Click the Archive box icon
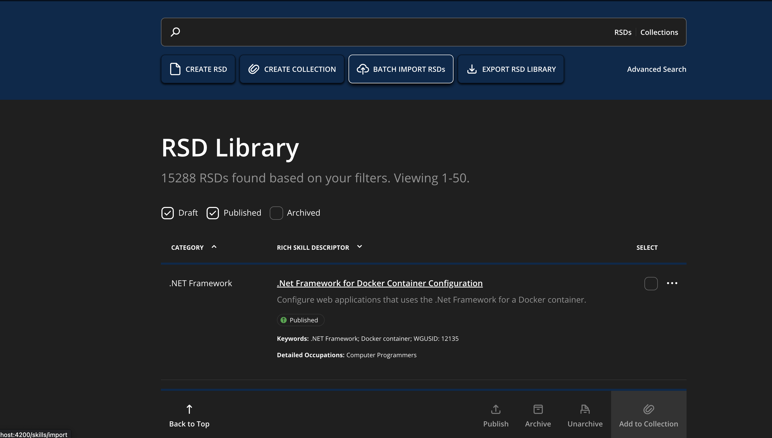The height and width of the screenshot is (438, 772). (538, 409)
